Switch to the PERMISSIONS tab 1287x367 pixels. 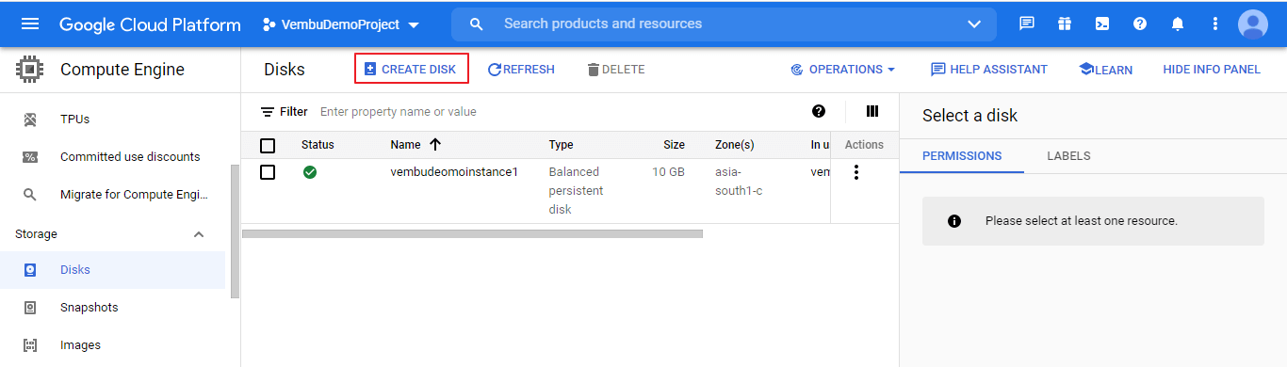[962, 156]
